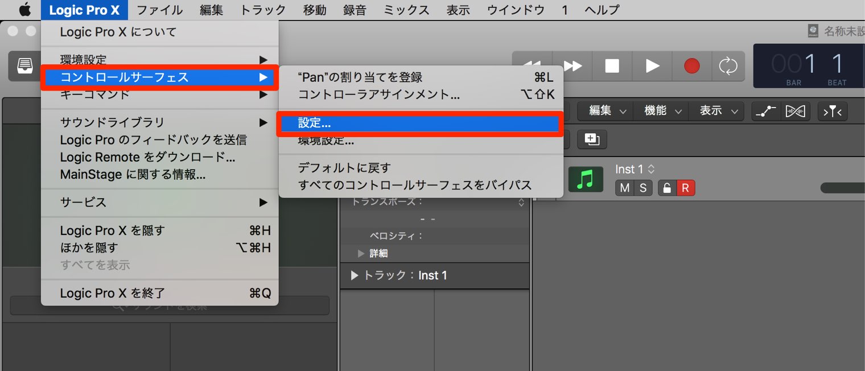Open the 移動 menu
The width and height of the screenshot is (865, 371).
tap(315, 10)
